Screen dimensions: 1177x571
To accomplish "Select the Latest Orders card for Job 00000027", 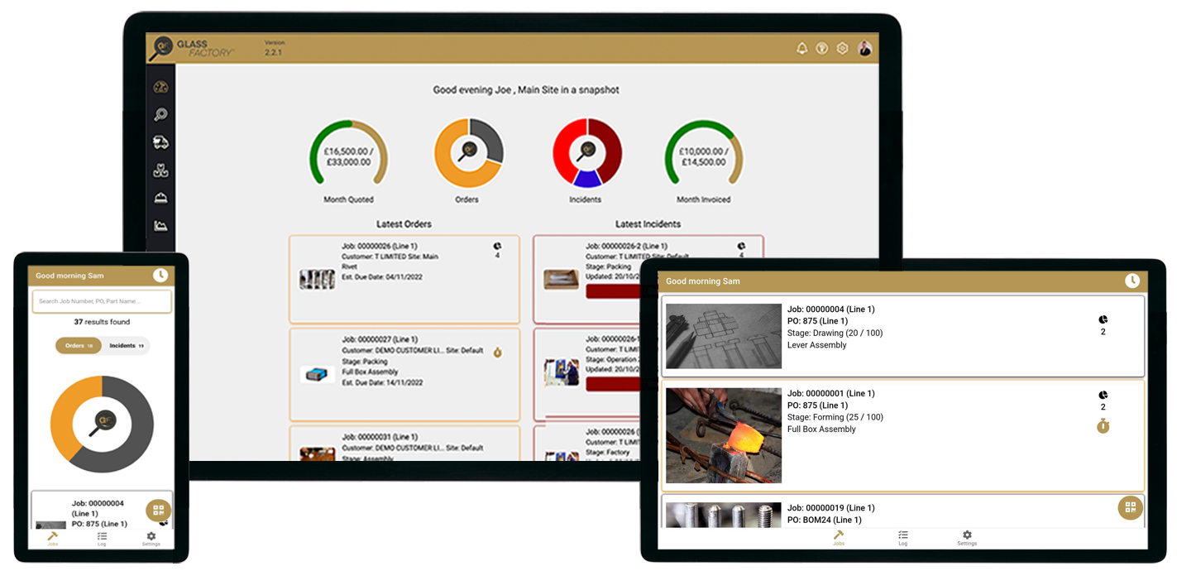I will pos(404,371).
